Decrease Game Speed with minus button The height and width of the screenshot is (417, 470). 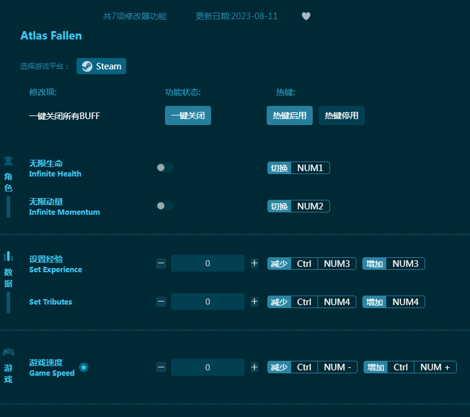(x=161, y=367)
